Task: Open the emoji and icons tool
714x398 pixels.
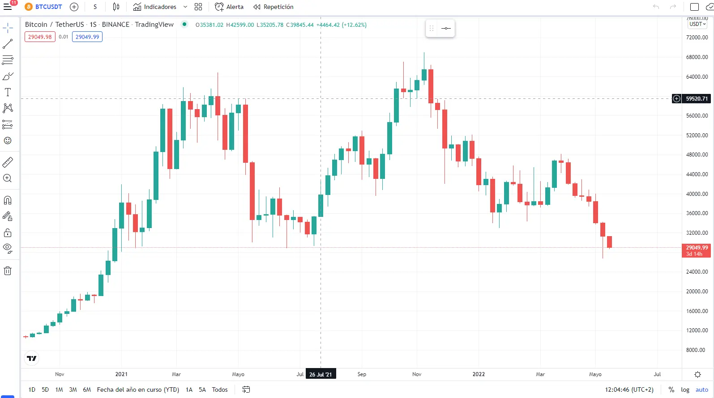Action: tap(8, 140)
